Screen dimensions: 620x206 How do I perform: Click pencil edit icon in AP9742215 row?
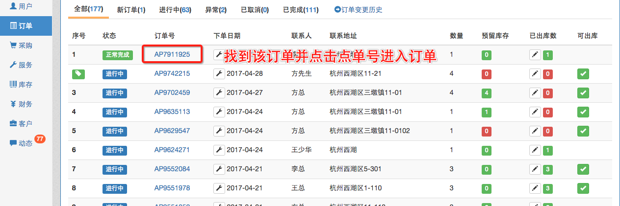coord(535,74)
